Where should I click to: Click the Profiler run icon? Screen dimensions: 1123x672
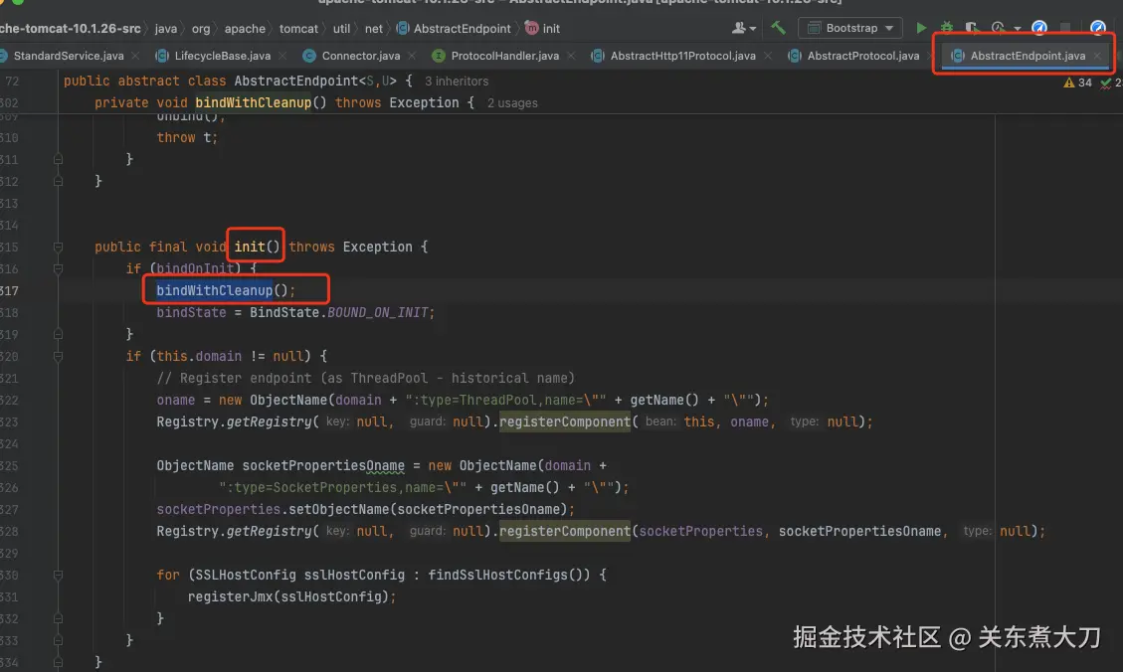998,28
